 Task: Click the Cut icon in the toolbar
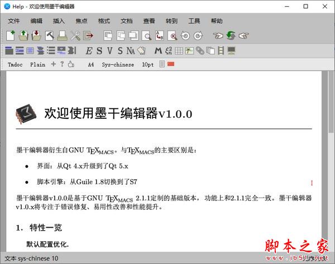point(108,36)
